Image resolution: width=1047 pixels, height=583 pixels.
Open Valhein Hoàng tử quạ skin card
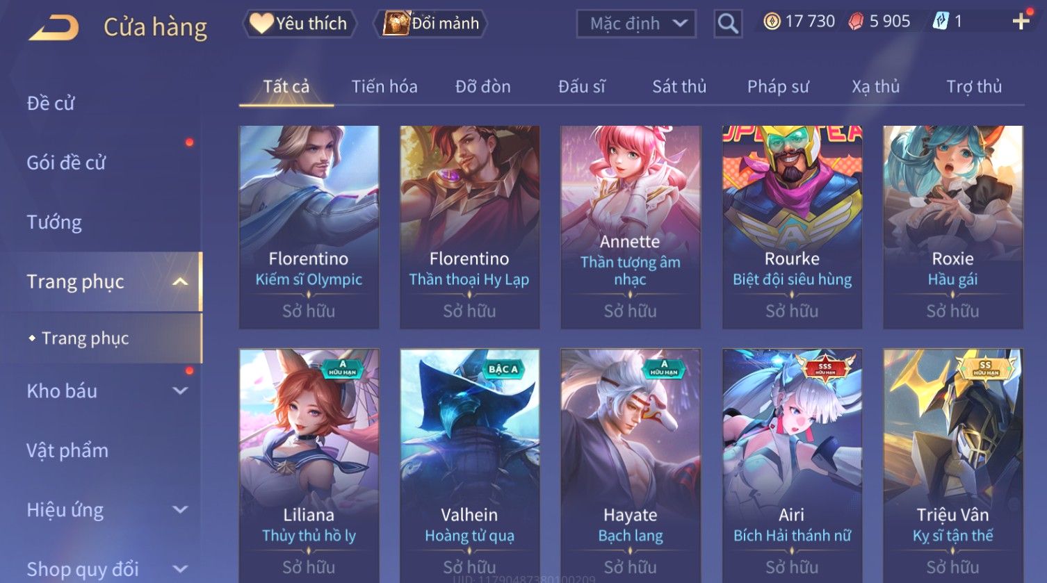[469, 466]
